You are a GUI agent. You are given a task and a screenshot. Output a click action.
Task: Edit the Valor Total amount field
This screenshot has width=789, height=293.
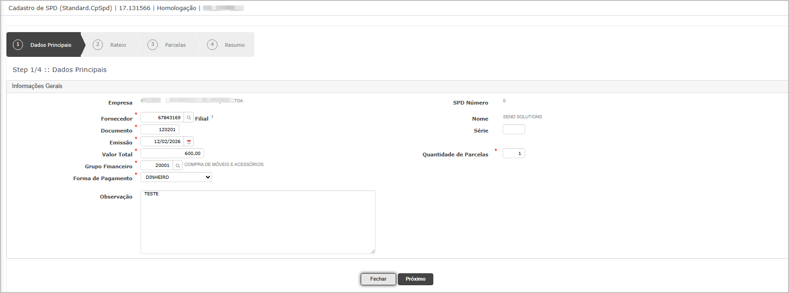coord(172,154)
